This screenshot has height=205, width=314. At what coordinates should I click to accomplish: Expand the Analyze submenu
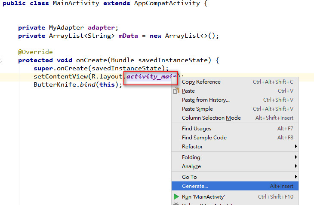pyautogui.click(x=235, y=166)
